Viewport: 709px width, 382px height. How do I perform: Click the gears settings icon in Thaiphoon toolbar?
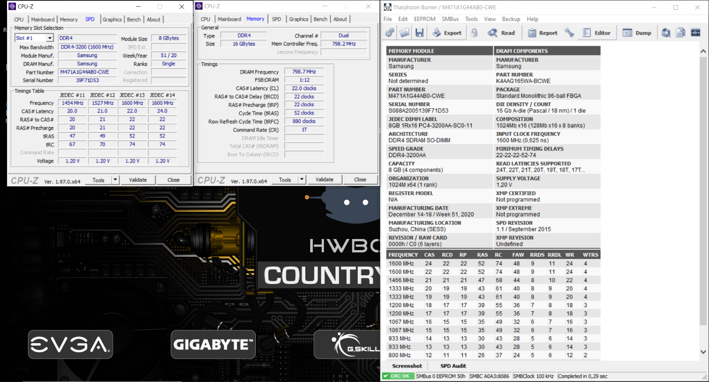point(390,33)
